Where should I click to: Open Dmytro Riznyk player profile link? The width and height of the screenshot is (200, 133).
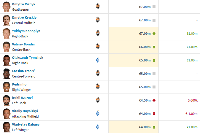(x=24, y=4)
